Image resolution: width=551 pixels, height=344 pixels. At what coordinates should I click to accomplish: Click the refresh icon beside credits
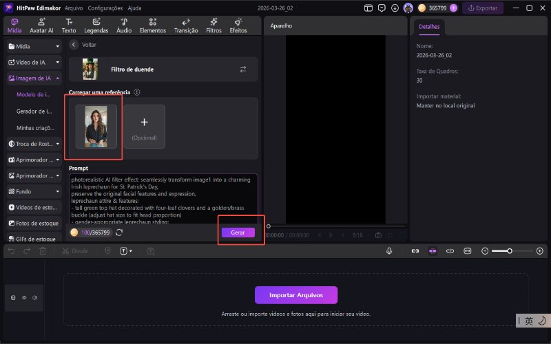(119, 233)
